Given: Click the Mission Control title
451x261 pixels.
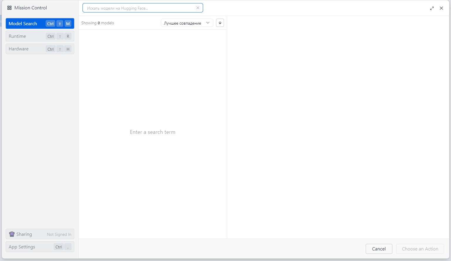Looking at the screenshot, I should pos(31,8).
